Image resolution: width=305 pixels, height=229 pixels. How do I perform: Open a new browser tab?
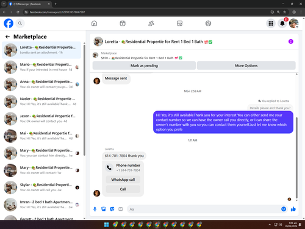pyautogui.click(x=56, y=4)
